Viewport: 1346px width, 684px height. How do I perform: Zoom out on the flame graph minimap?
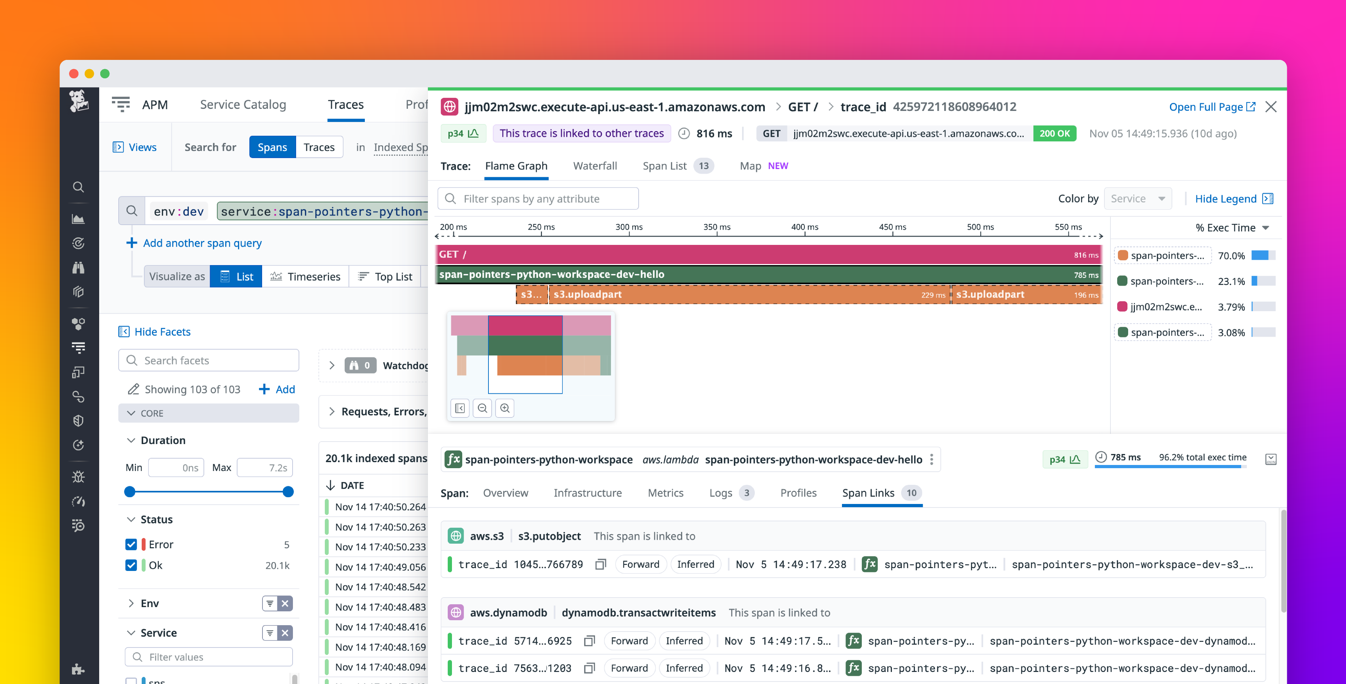pyautogui.click(x=482, y=408)
